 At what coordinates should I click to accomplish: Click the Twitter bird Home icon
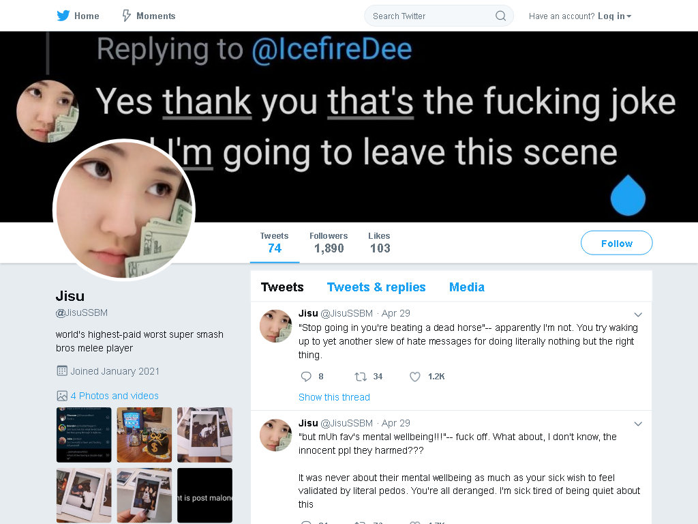coord(63,16)
